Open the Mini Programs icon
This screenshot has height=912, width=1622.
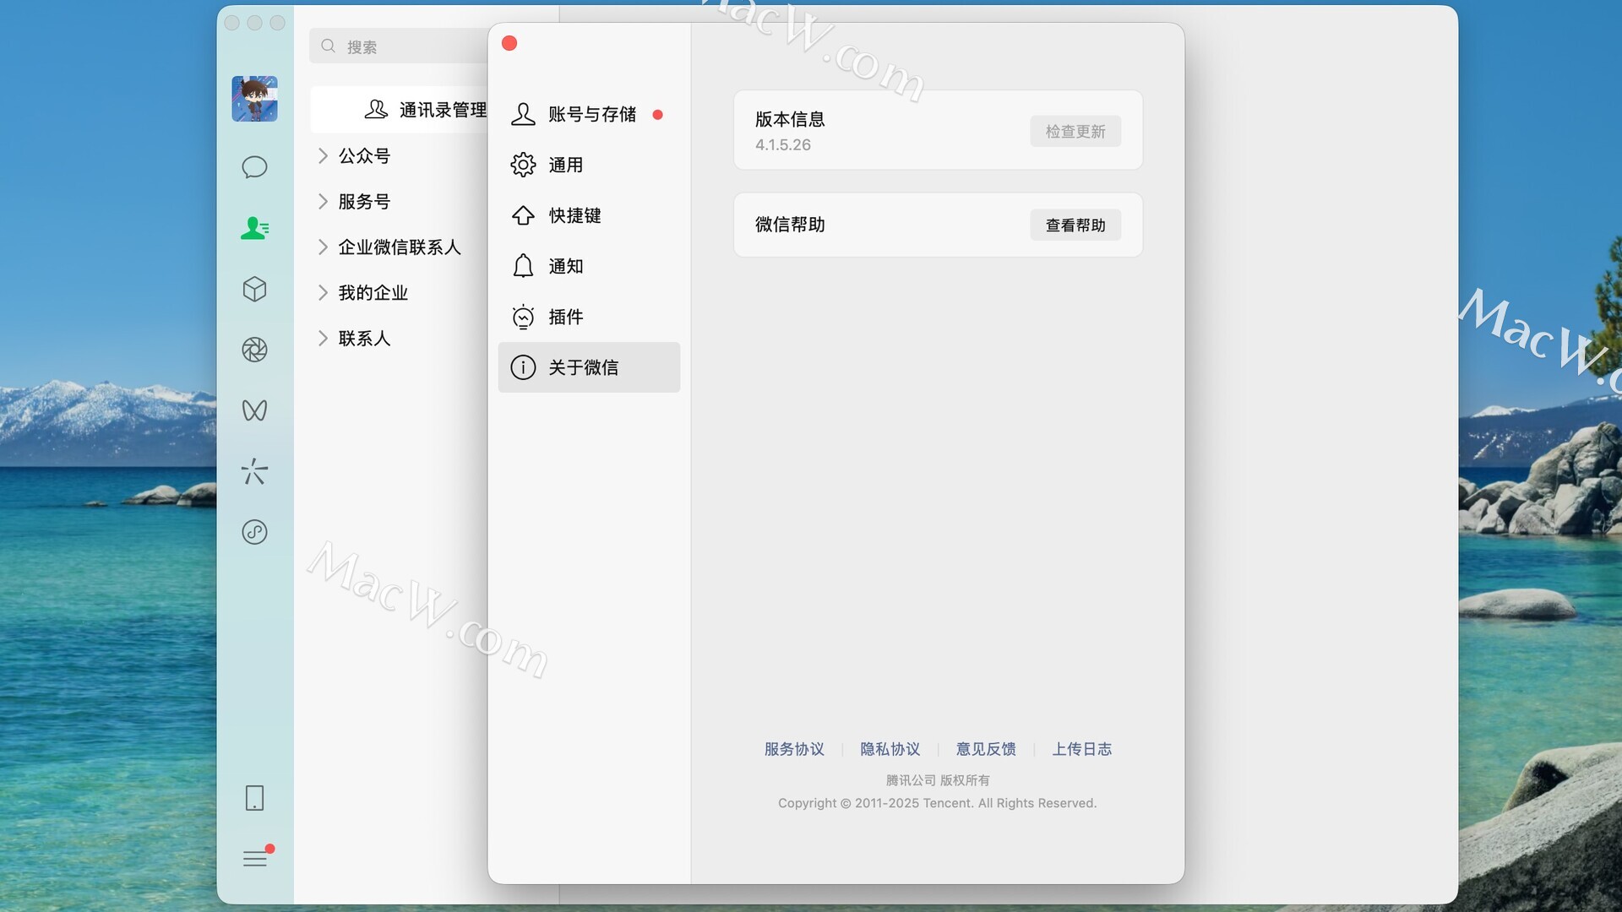tap(254, 532)
